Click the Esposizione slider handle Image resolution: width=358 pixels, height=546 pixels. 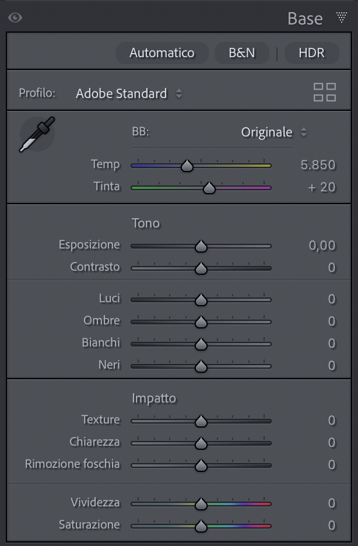[x=201, y=247]
